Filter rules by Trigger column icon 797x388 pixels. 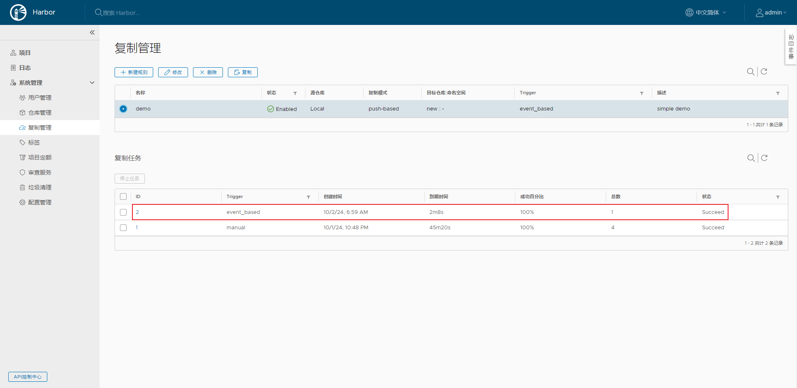[642, 93]
